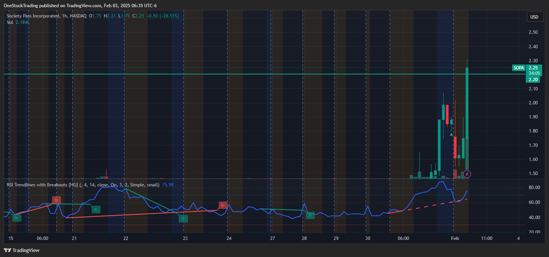Click the tall green 2.25 candlestick body
This screenshot has width=549, height=257.
coord(467,102)
